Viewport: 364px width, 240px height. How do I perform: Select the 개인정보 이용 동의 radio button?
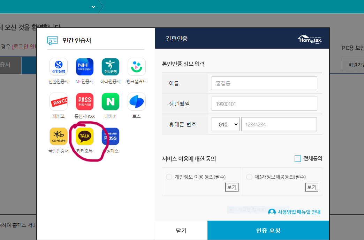(169, 177)
